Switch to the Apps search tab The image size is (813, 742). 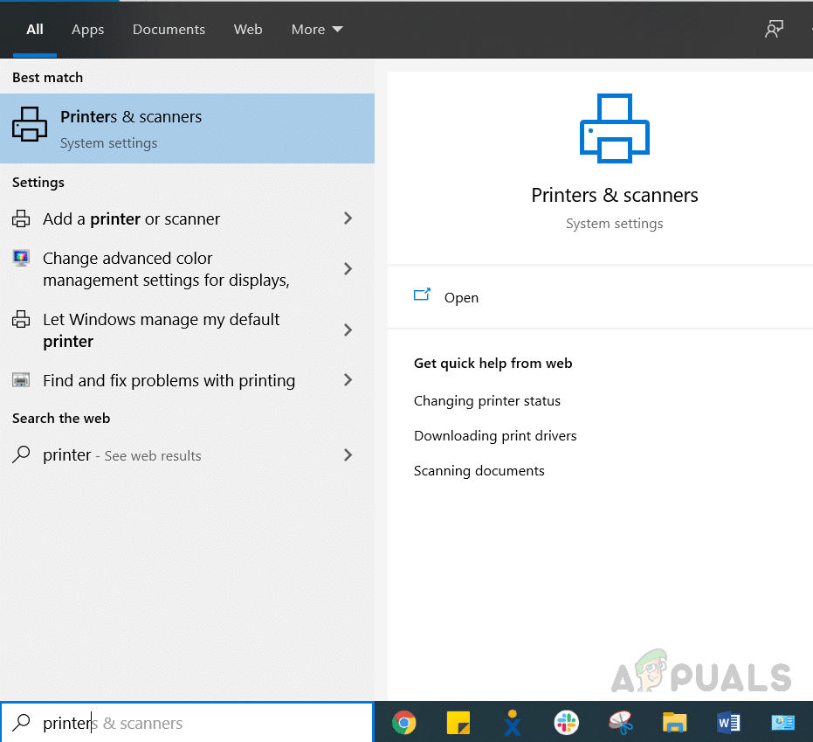[x=87, y=30]
